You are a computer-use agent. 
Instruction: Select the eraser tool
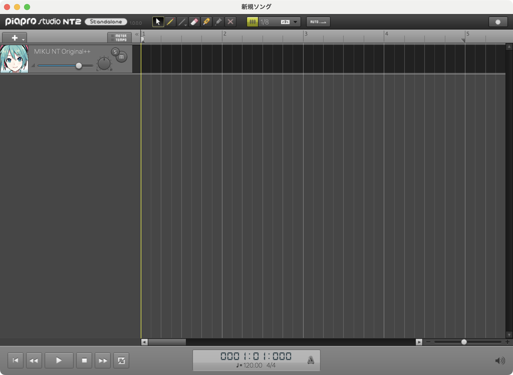click(194, 22)
